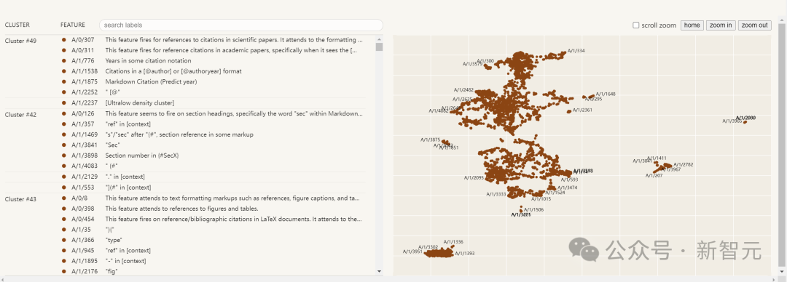This screenshot has width=787, height=282.
Task: Select the bullet dot beside A/0/126
Action: click(63, 113)
